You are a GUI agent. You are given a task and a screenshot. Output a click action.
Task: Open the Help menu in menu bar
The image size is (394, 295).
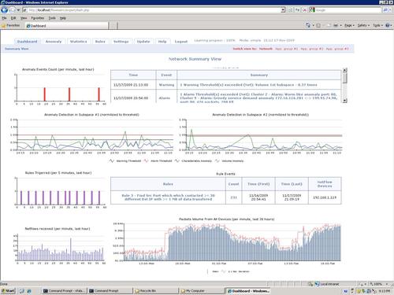(63, 18)
